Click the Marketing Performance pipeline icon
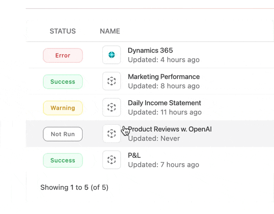The width and height of the screenshot is (274, 214). click(x=111, y=81)
